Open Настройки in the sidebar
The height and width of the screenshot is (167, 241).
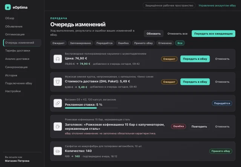[13, 91]
